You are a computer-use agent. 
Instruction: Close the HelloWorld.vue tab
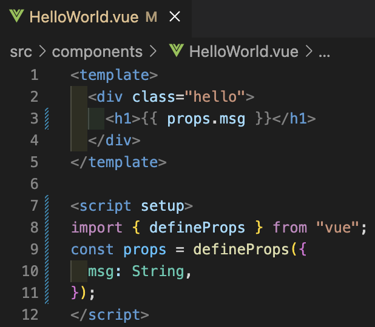pos(175,17)
